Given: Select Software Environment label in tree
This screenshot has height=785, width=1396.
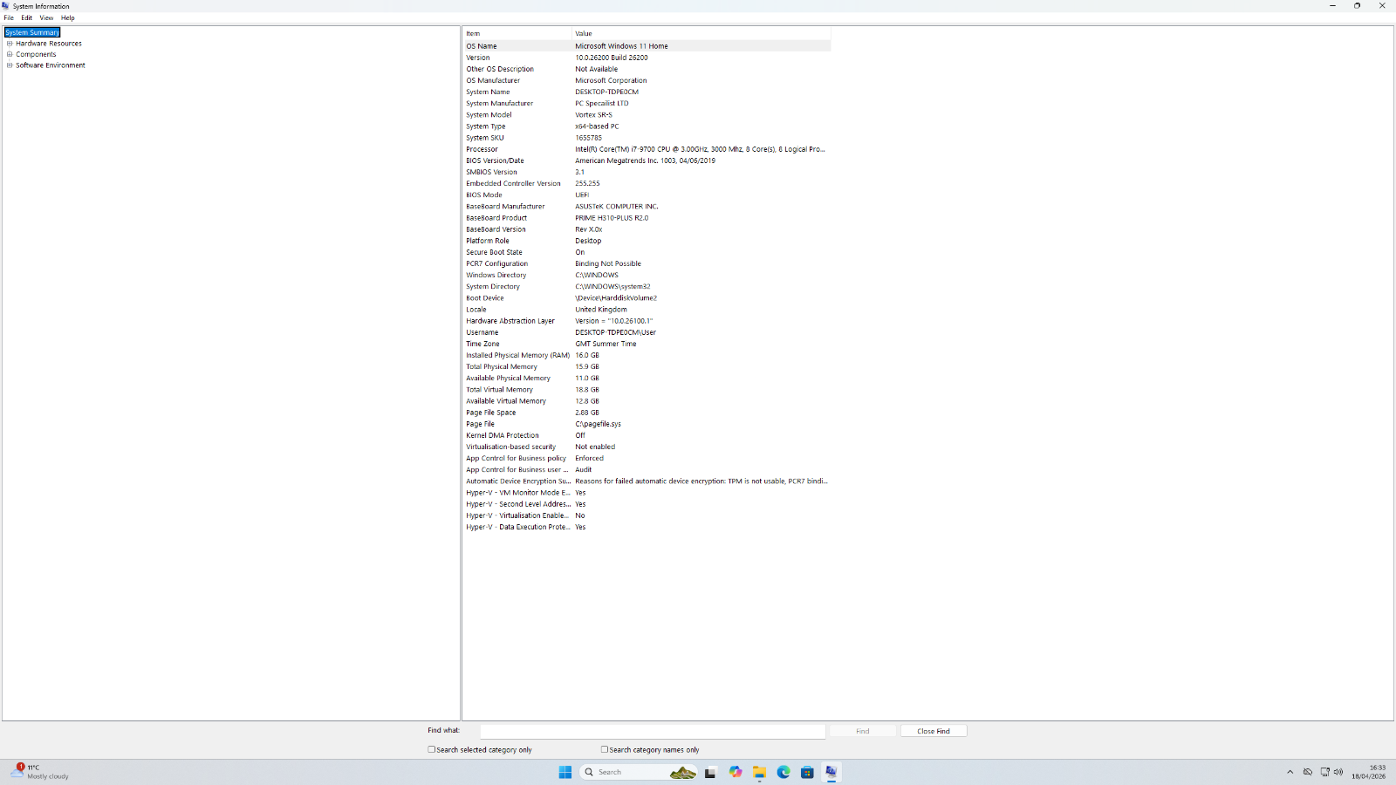Looking at the screenshot, I should [x=51, y=65].
